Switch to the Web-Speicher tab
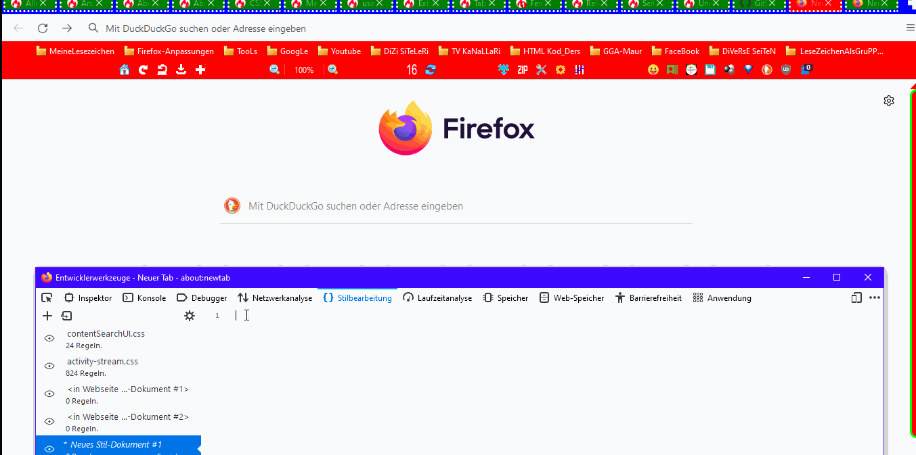 [571, 297]
